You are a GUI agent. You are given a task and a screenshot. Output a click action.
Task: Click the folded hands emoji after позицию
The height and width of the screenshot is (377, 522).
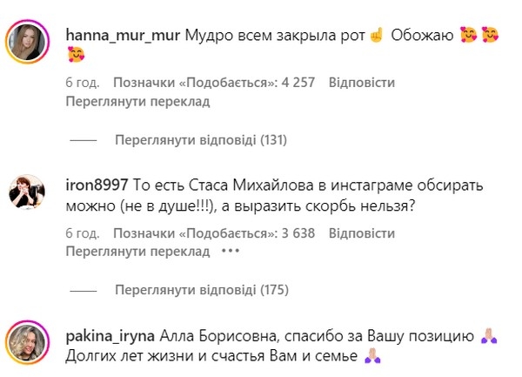point(489,336)
